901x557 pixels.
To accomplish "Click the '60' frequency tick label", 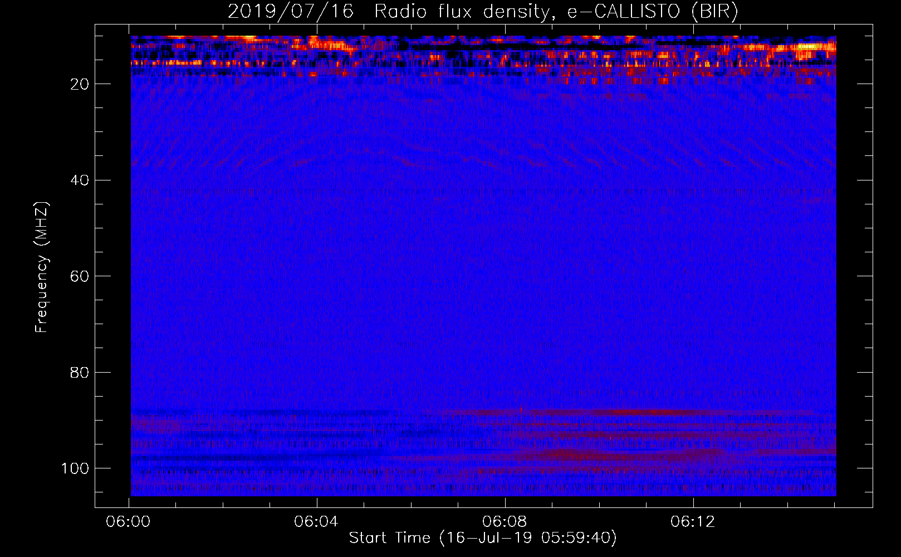I will 80,276.
